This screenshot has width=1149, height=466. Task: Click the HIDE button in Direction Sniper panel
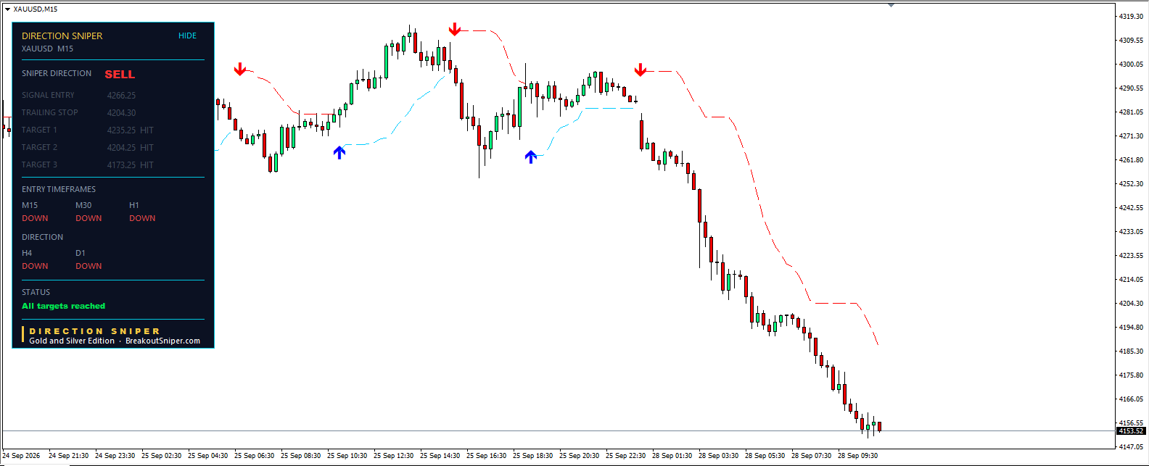point(187,36)
